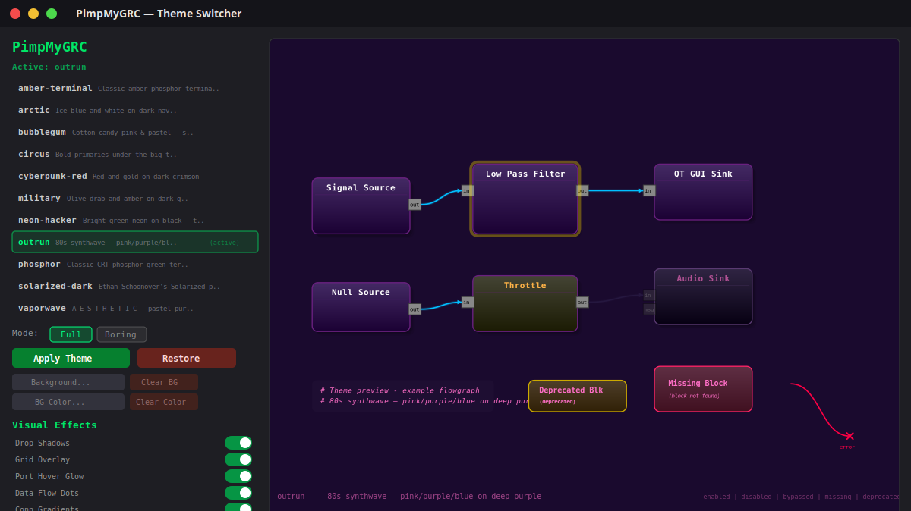Click the output port of the Throttle block
The height and width of the screenshot is (511, 911).
tap(582, 302)
